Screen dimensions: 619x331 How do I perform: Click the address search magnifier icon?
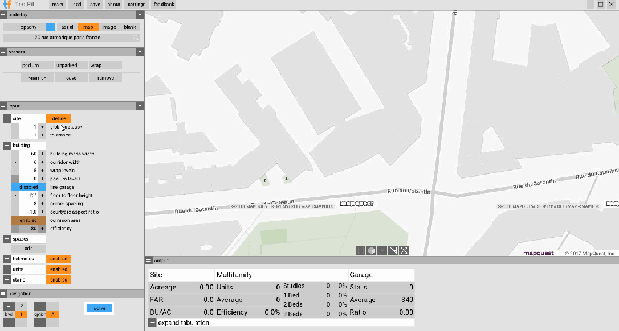pyautogui.click(x=136, y=38)
